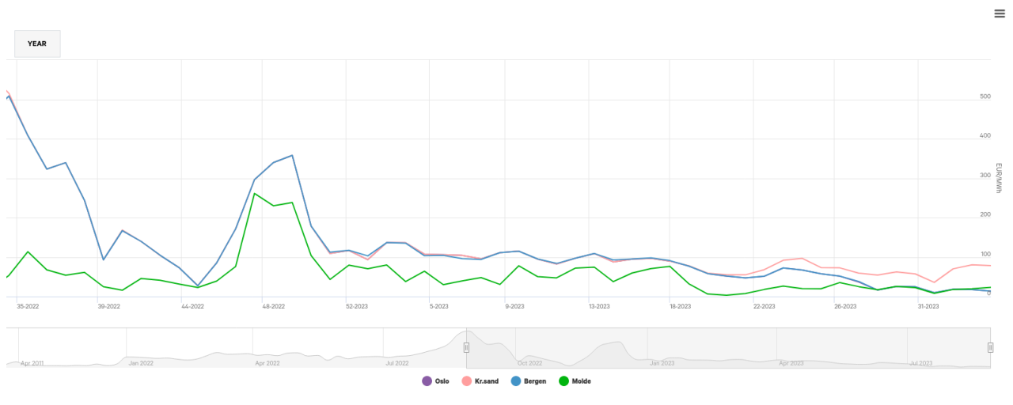Hide the Bergen series via legend label

(535, 381)
